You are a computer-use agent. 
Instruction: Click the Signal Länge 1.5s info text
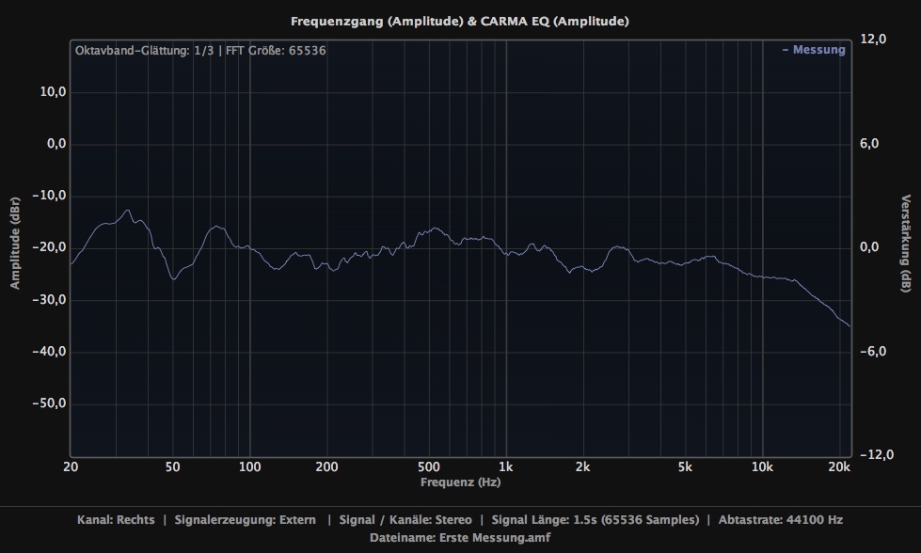pyautogui.click(x=595, y=520)
